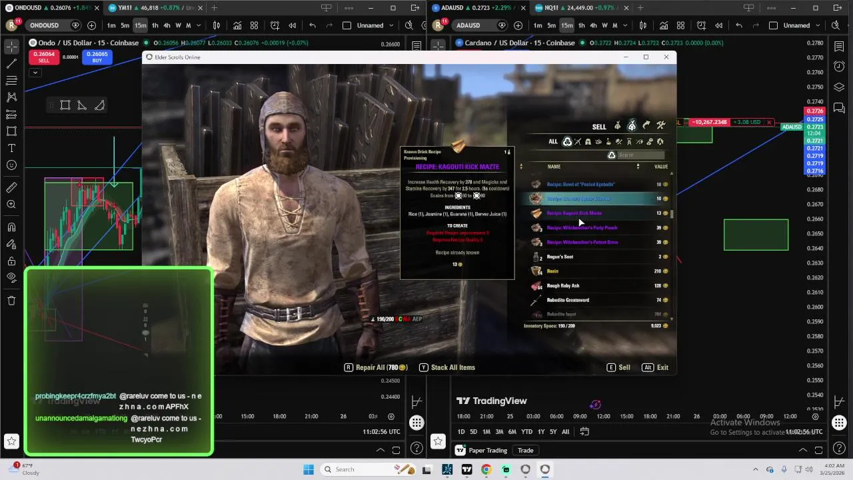853x480 pixels.
Task: Sort ESO inventory by NAME column
Action: 554,167
